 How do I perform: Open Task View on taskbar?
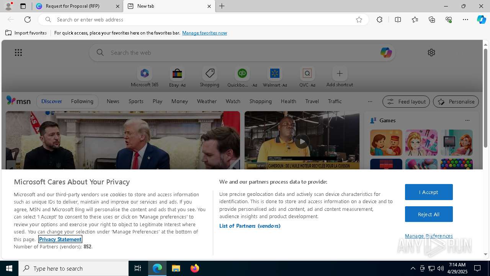[x=138, y=268]
